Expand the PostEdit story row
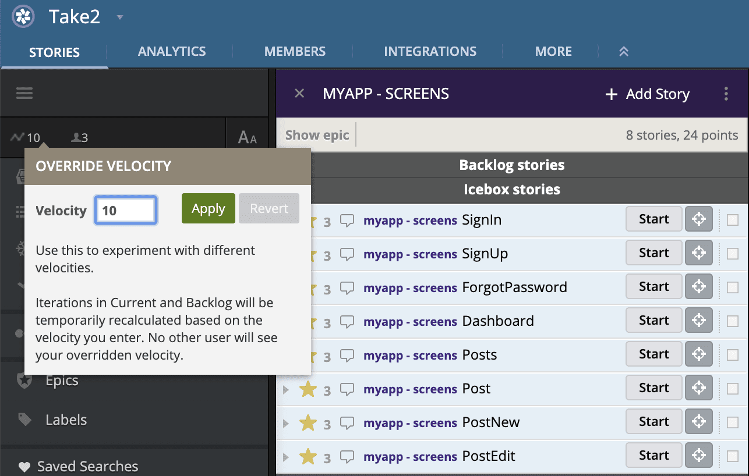Screen dimensions: 749x476 tap(285, 457)
